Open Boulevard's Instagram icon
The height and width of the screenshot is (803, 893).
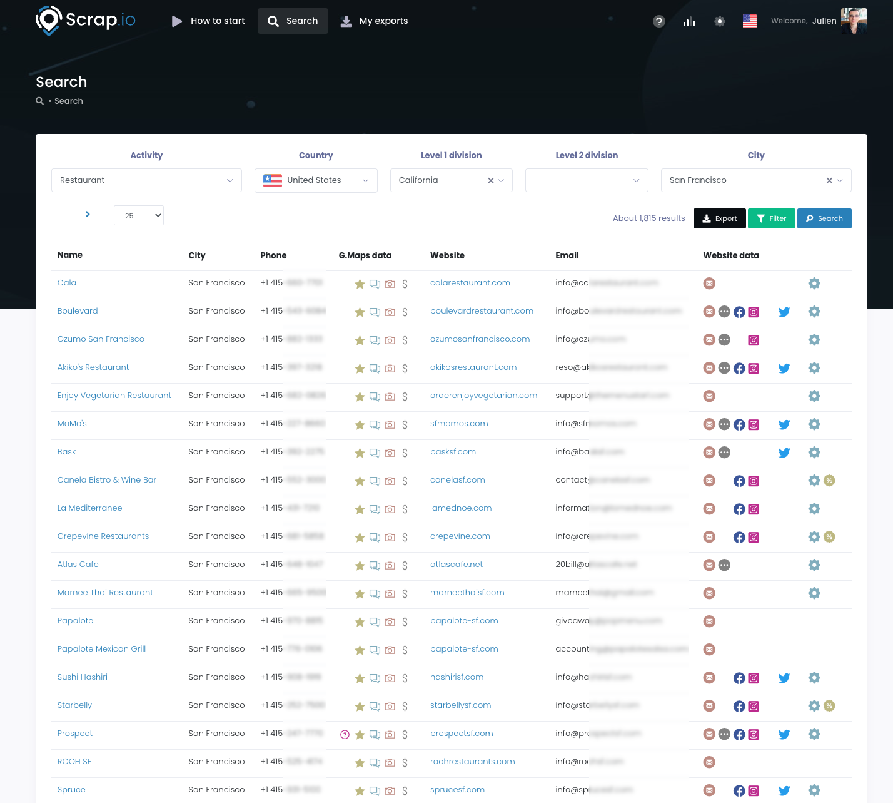754,312
